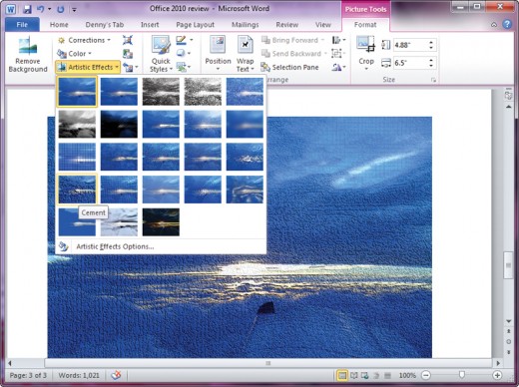Viewport: 519px width, 387px height.
Task: Click the Position icon
Action: 218,53
